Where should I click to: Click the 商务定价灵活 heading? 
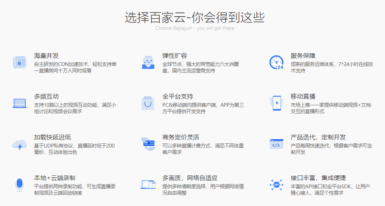181,137
